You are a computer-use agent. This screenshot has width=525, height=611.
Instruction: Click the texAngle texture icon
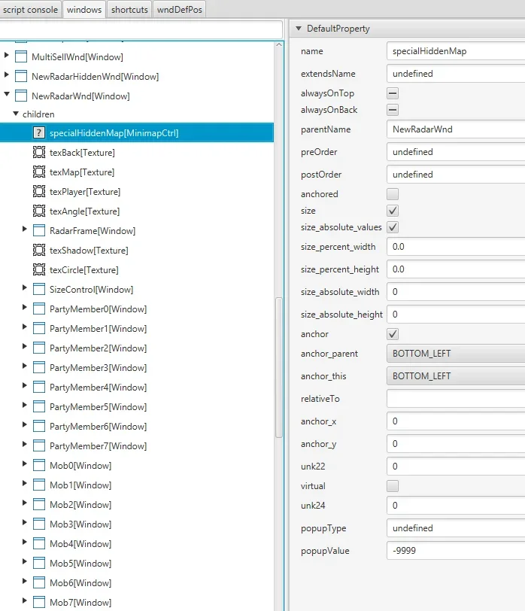38,211
